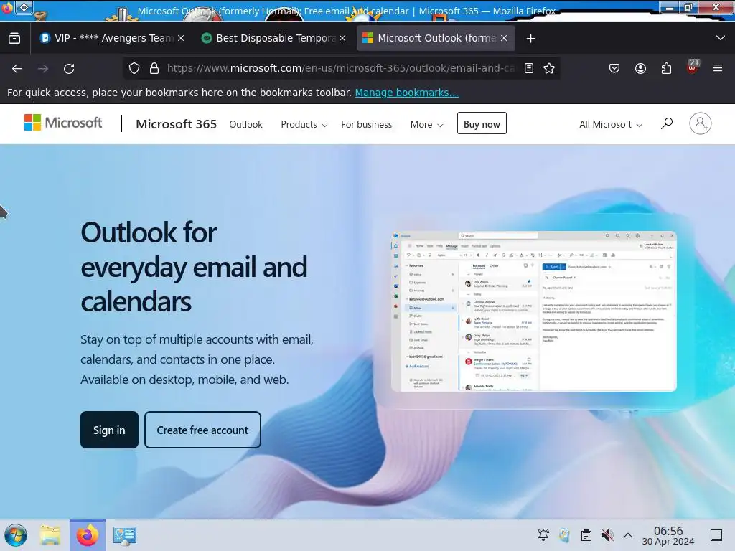Screen dimensions: 735x551
Task: Click the Buy now button
Action: 482,123
